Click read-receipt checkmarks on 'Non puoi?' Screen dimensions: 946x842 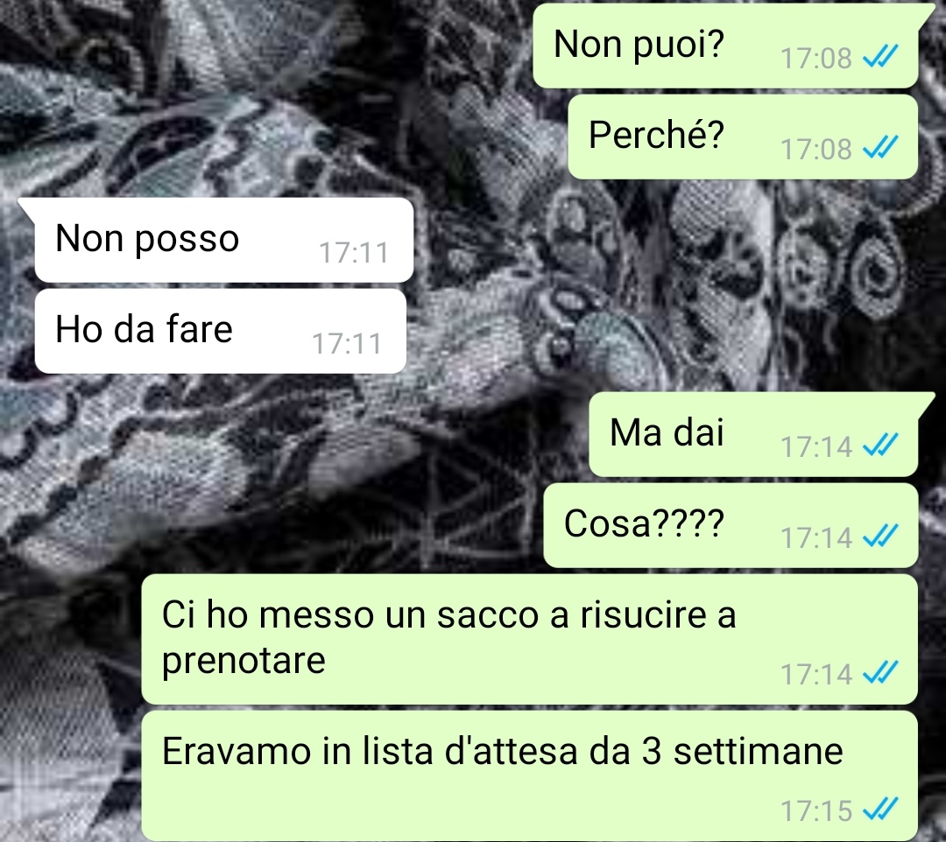(x=880, y=57)
